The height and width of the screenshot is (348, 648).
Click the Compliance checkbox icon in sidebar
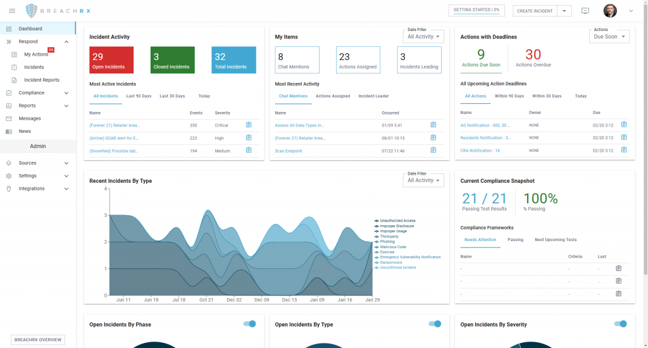(x=9, y=93)
